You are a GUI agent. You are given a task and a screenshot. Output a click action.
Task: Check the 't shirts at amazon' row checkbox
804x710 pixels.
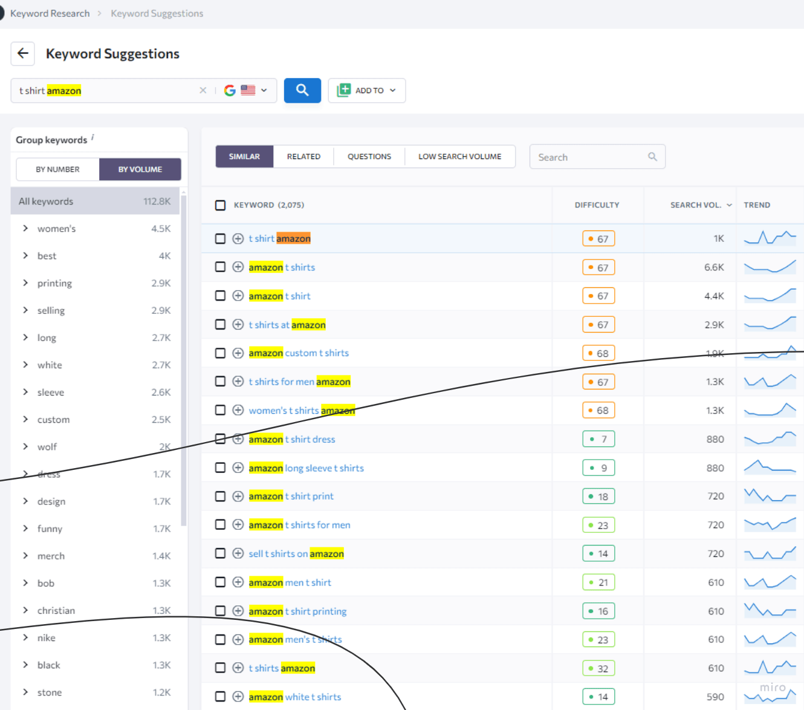point(221,324)
